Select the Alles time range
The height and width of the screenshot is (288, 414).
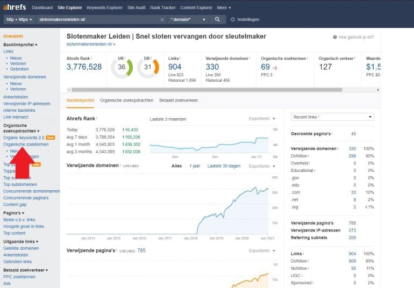[x=177, y=166]
